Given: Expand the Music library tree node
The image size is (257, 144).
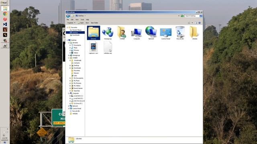Looking at the screenshot, I should (70, 48).
